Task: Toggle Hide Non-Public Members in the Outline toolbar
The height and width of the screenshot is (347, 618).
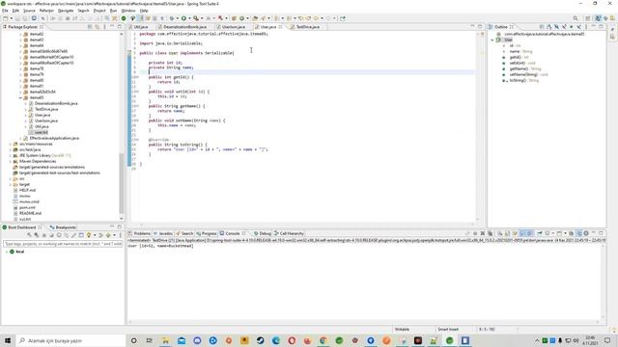Action: (571, 27)
